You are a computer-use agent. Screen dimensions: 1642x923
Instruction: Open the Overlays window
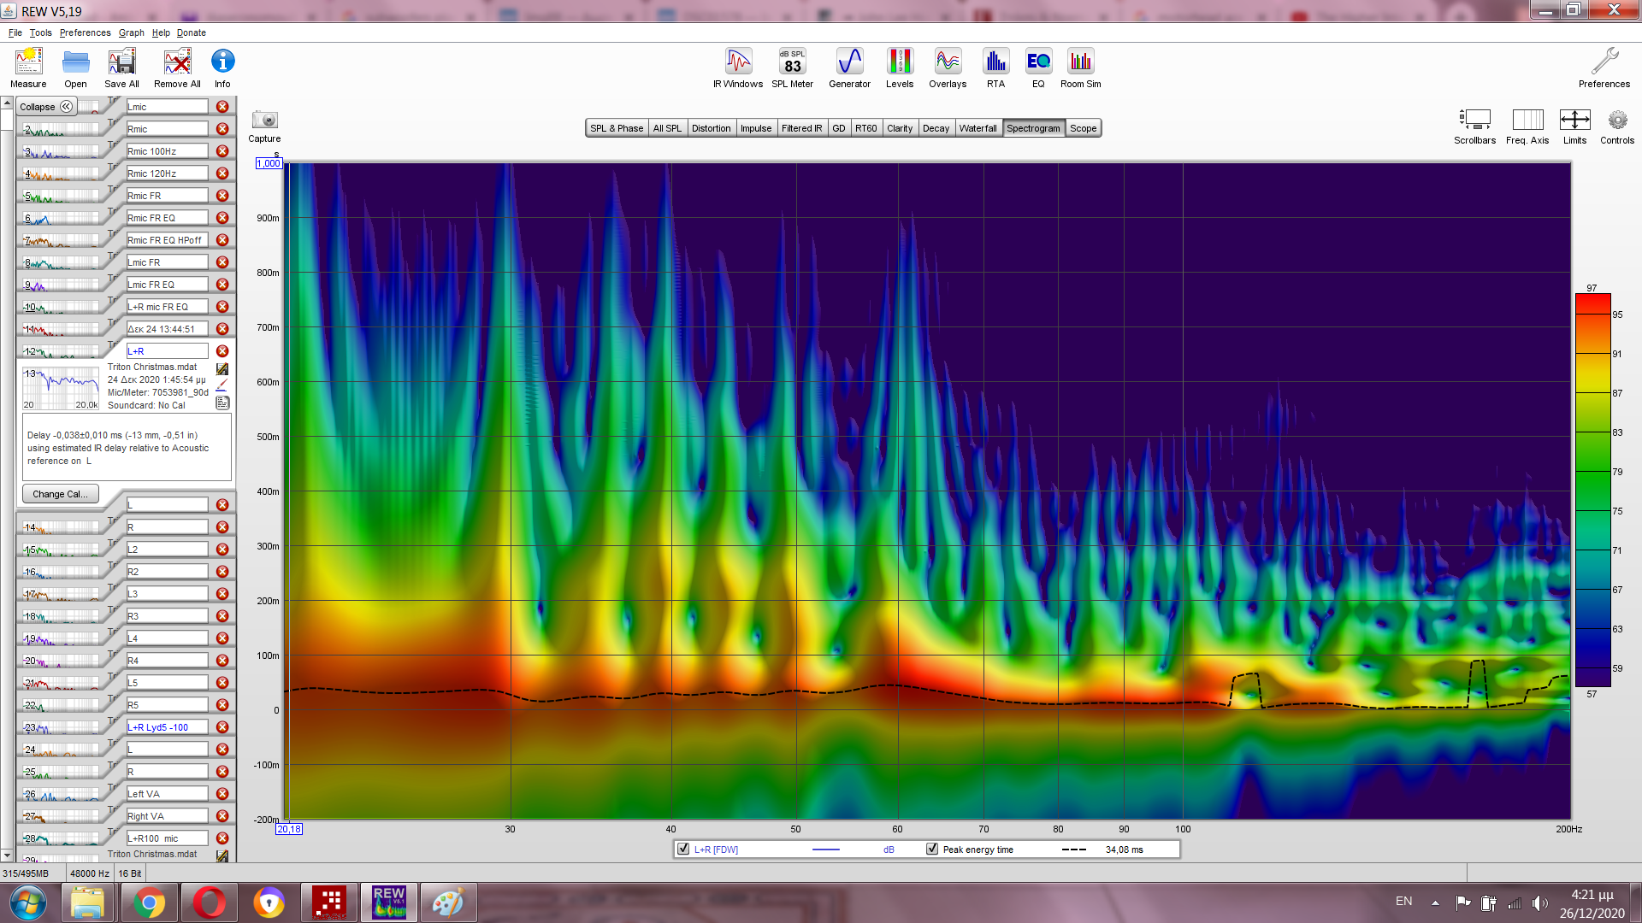tap(948, 68)
